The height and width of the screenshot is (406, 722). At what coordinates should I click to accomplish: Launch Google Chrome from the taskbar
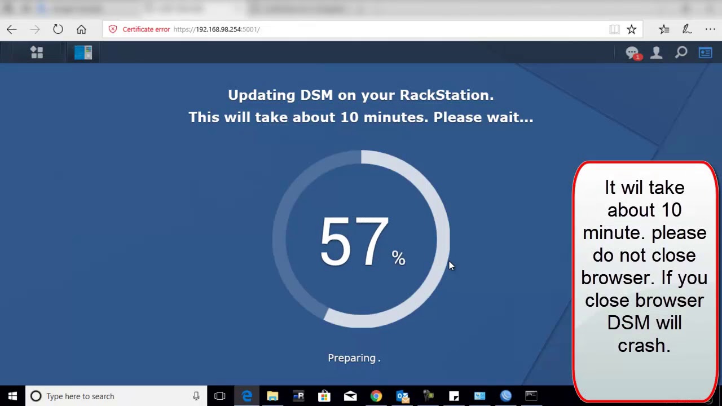(376, 396)
